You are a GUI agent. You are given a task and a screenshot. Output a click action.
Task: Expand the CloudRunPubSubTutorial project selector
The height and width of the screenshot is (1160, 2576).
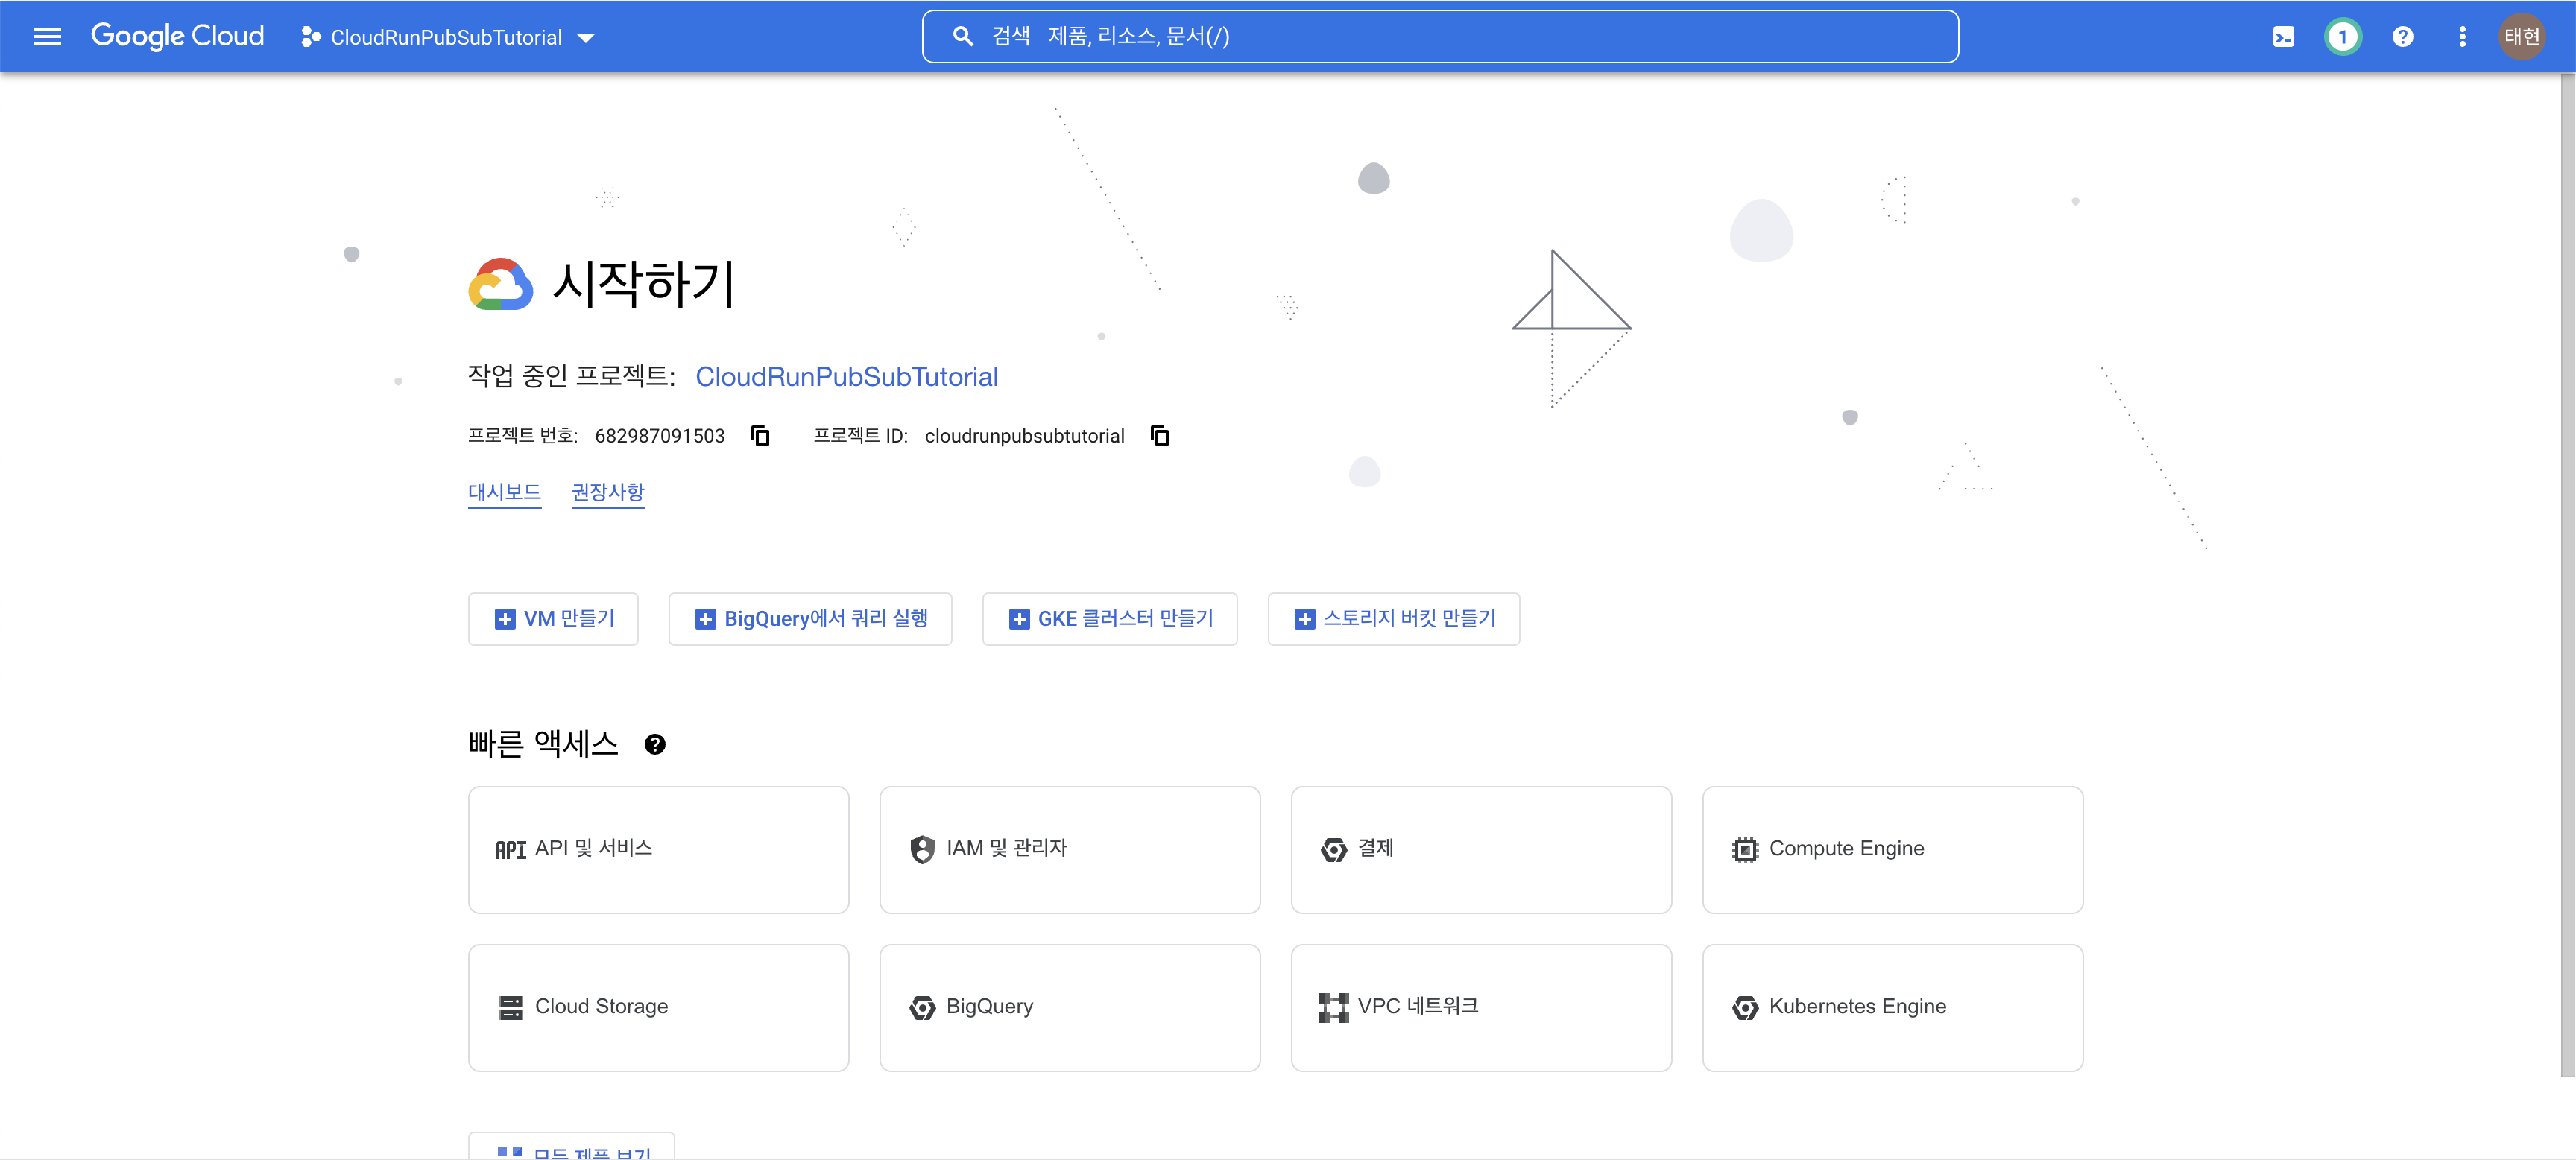pyautogui.click(x=448, y=38)
